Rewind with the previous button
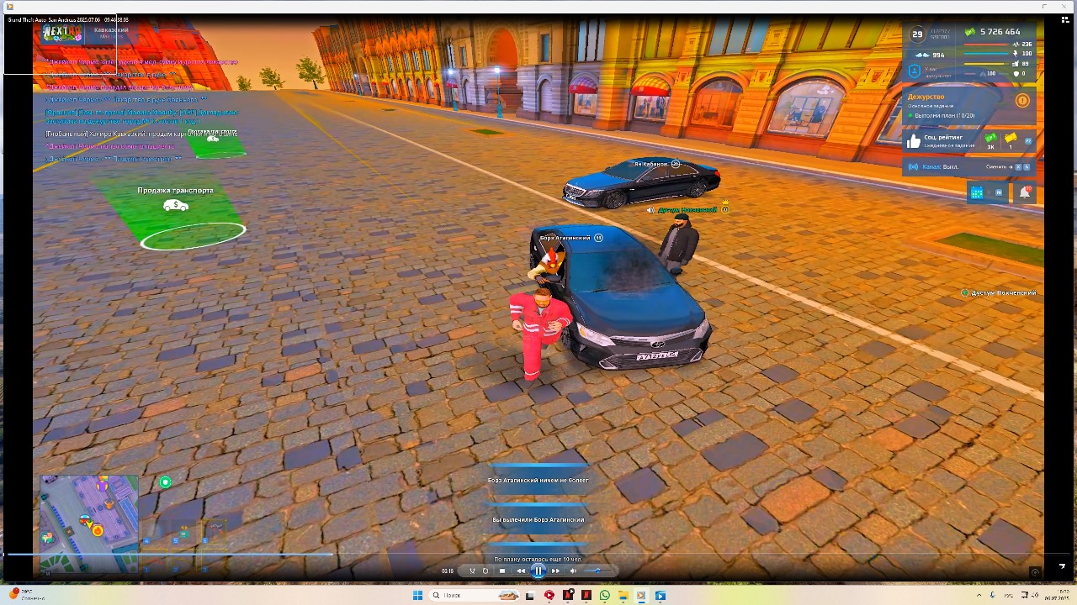Screen dimensions: 1077x605 click(x=521, y=571)
